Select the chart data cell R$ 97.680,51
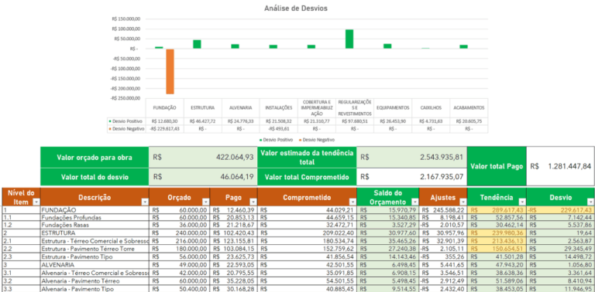The height and width of the screenshot is (292, 595). coord(355,121)
